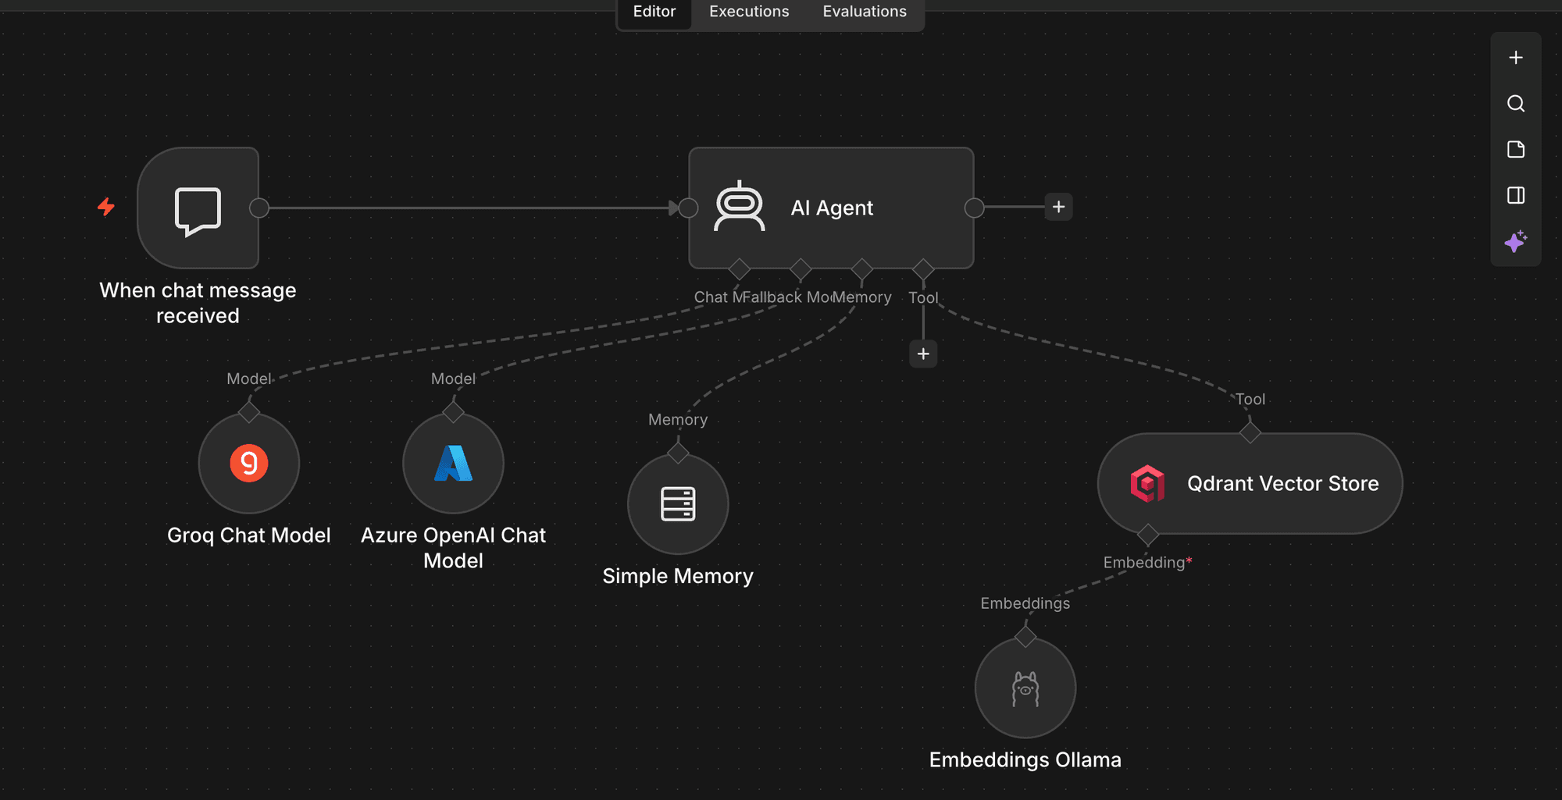
Task: Open the search nodes magnifier icon
Action: tap(1516, 104)
